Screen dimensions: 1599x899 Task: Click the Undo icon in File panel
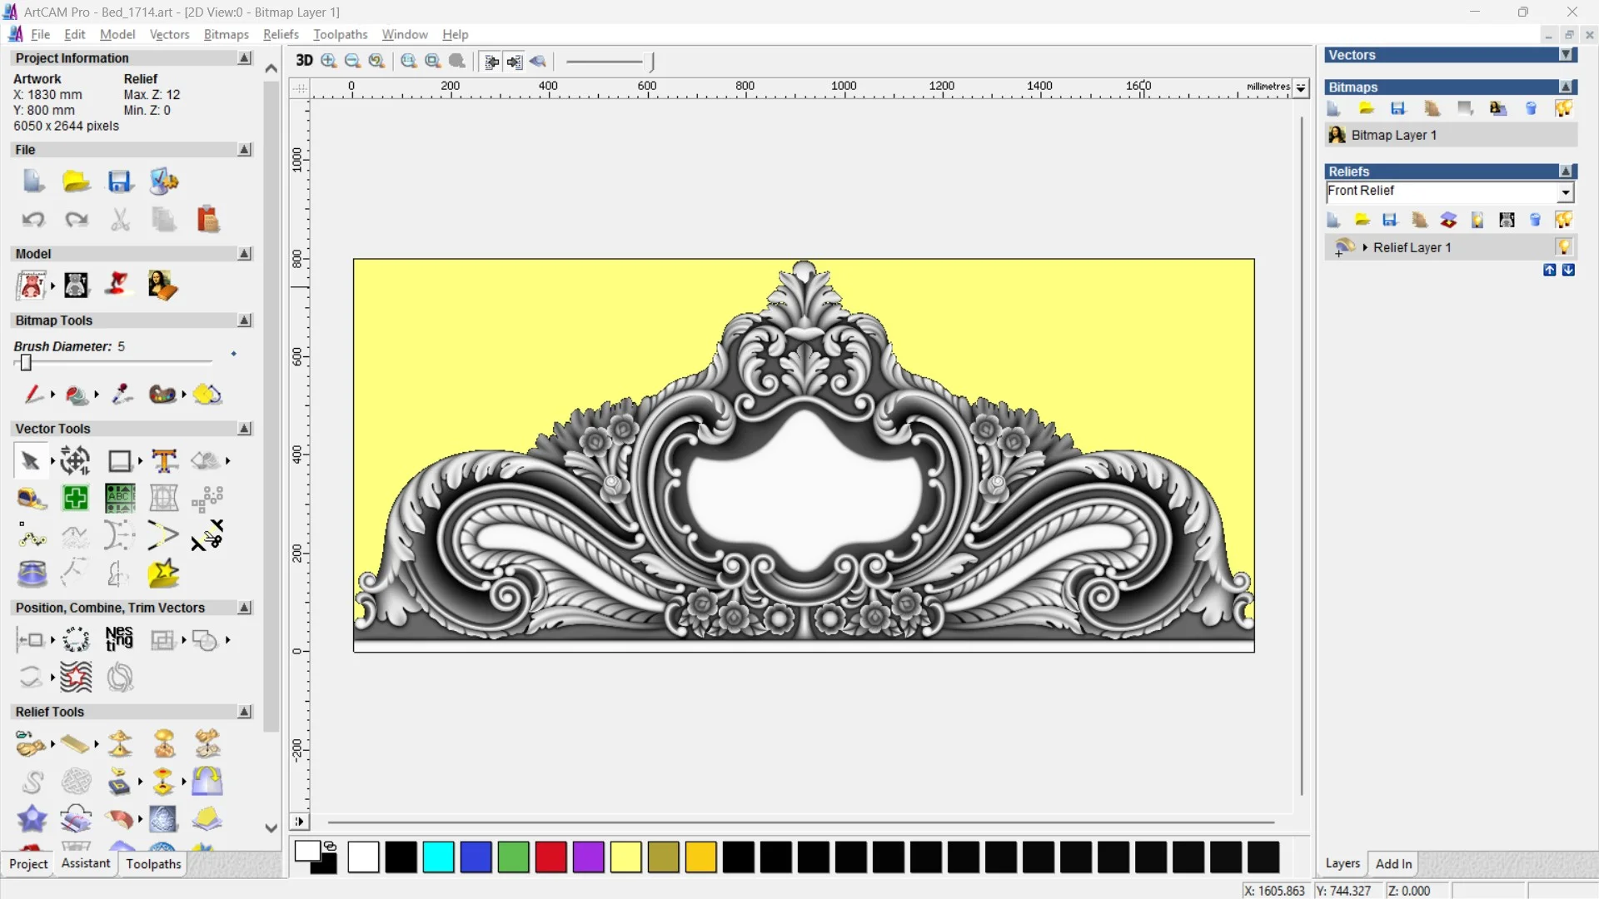pos(32,220)
